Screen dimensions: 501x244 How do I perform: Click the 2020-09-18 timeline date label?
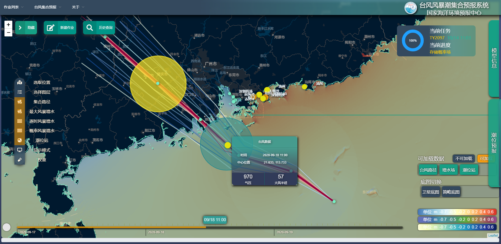tap(156, 232)
